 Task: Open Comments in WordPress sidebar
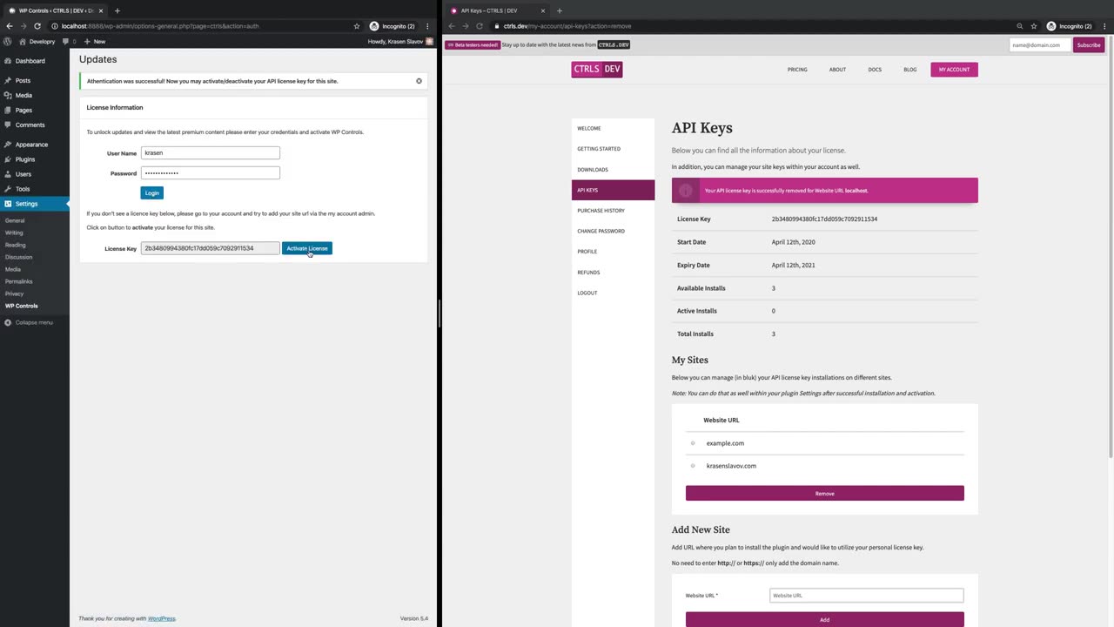pos(30,125)
